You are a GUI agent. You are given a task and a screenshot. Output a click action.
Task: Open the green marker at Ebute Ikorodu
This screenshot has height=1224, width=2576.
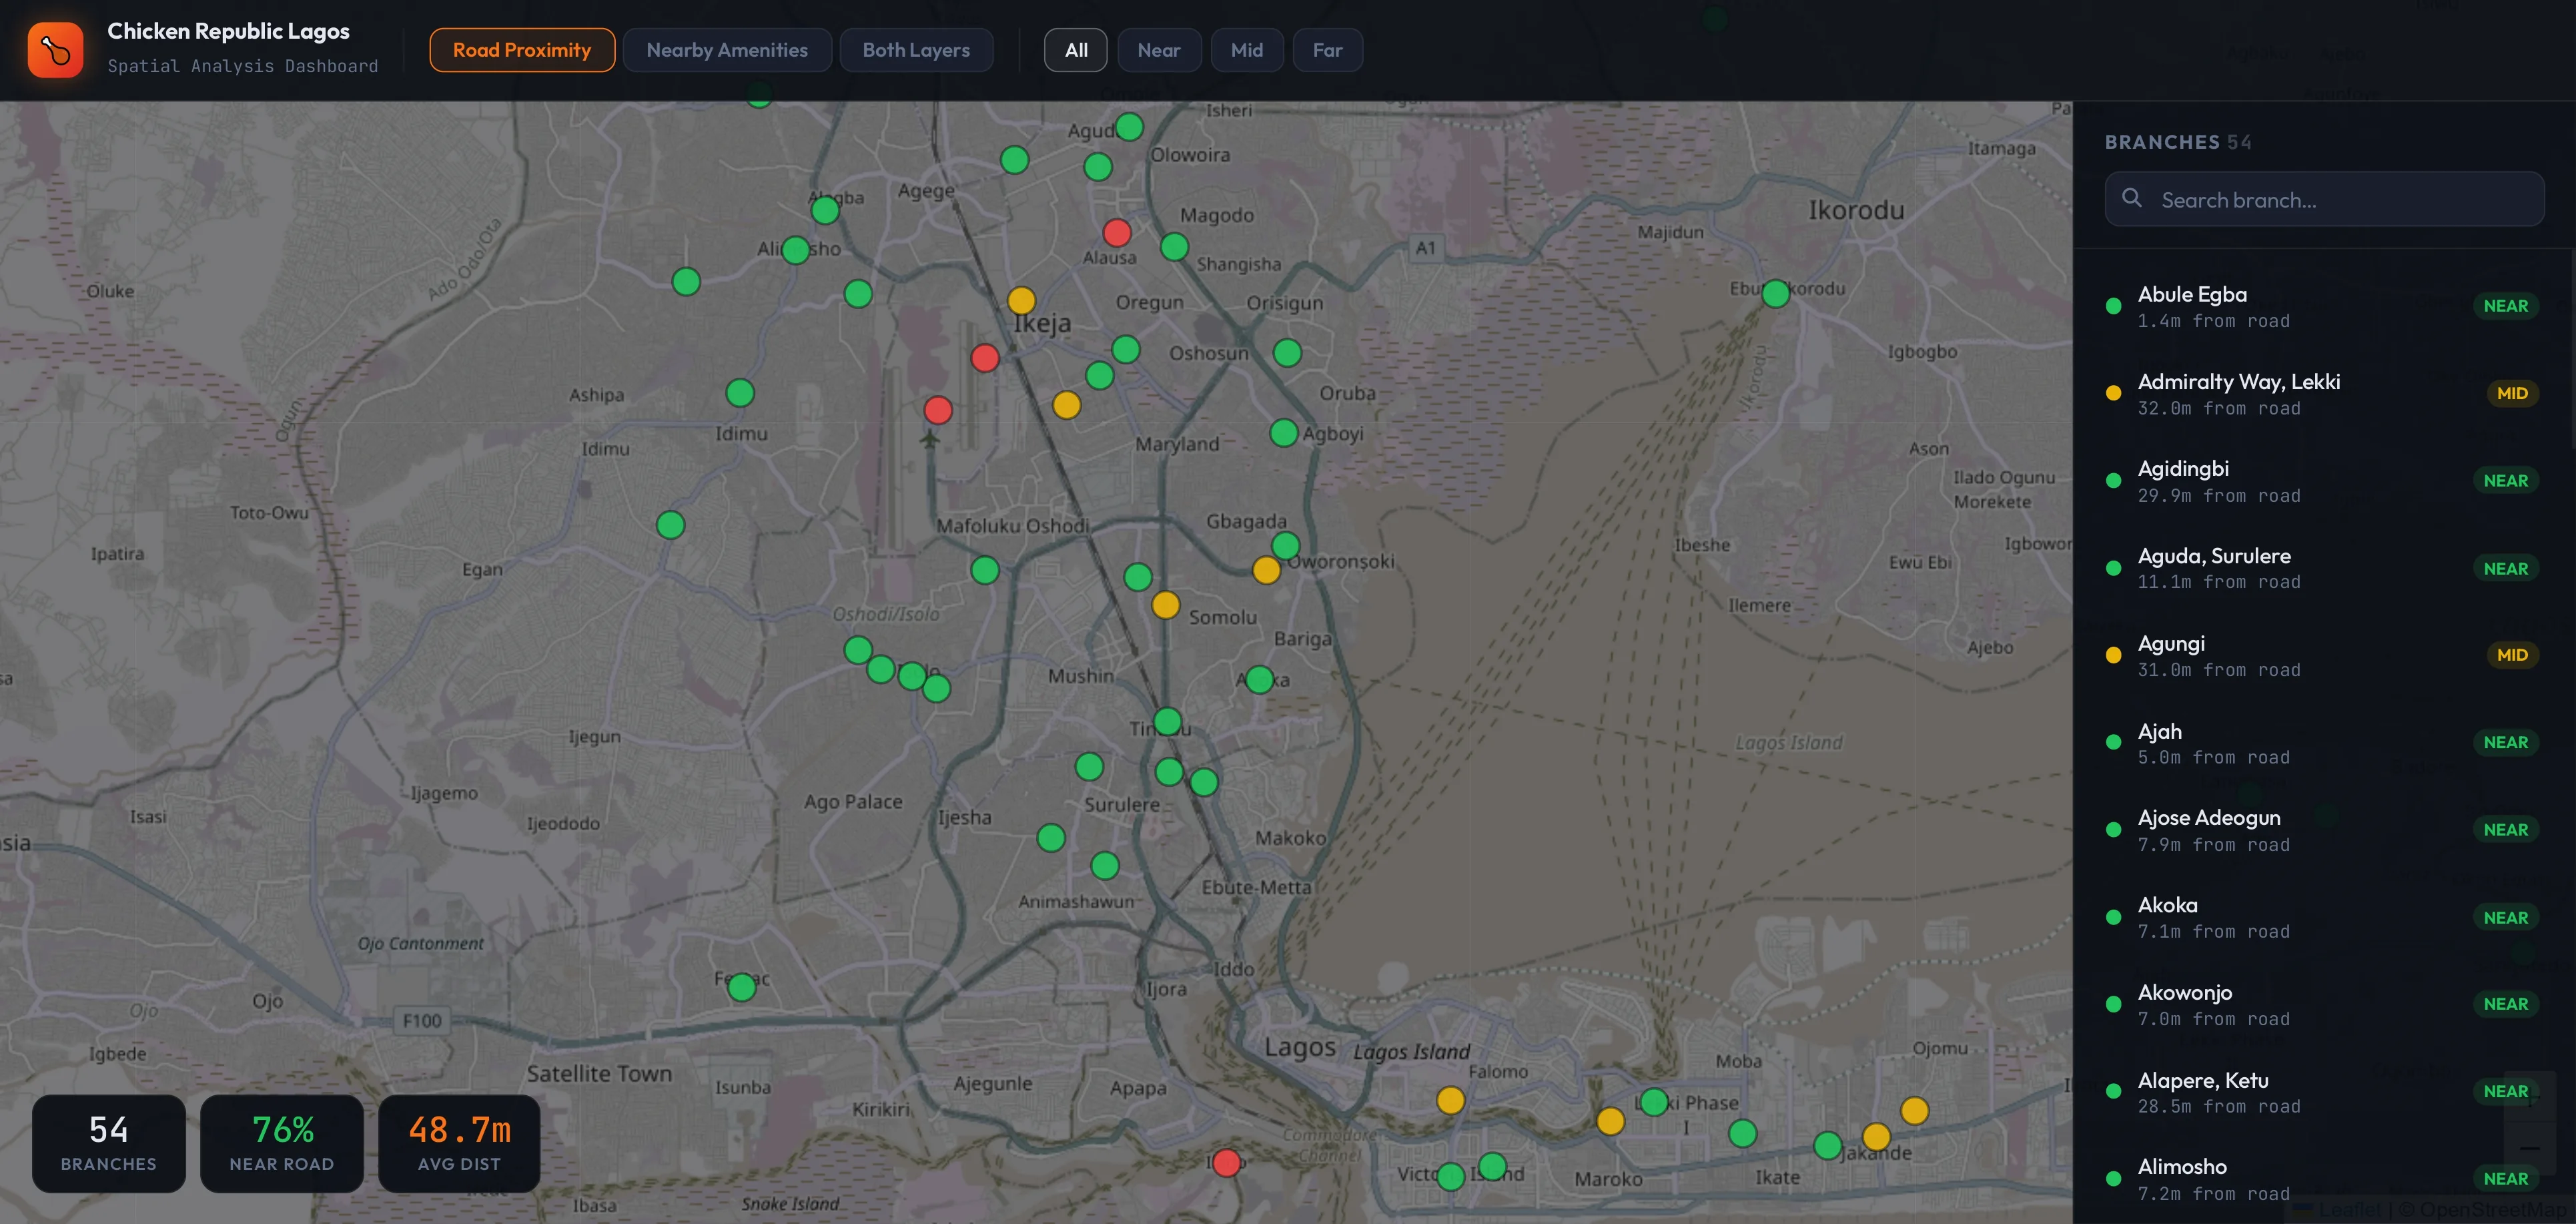[1776, 293]
